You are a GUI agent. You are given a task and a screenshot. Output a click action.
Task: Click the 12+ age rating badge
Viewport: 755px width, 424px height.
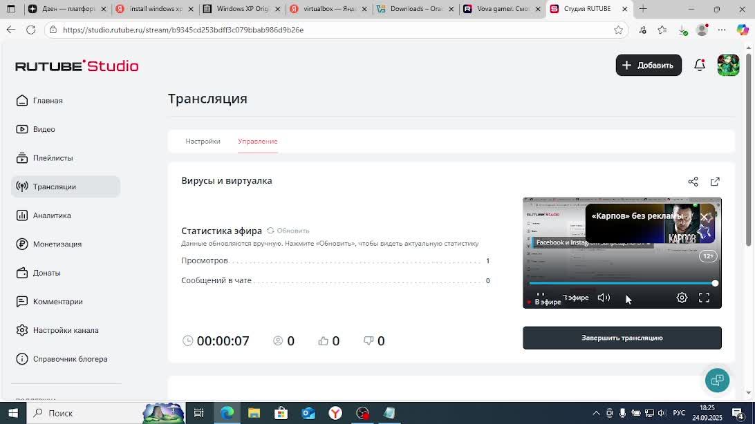[x=708, y=256]
